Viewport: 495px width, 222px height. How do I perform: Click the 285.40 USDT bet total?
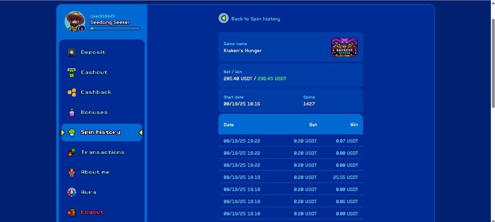[x=237, y=78]
